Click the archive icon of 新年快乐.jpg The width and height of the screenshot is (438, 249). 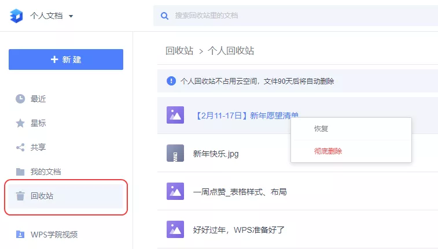[x=175, y=153]
